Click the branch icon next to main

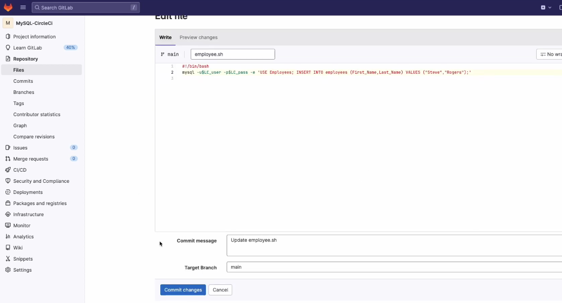tap(163, 55)
